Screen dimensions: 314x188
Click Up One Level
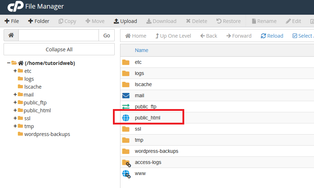point(173,36)
